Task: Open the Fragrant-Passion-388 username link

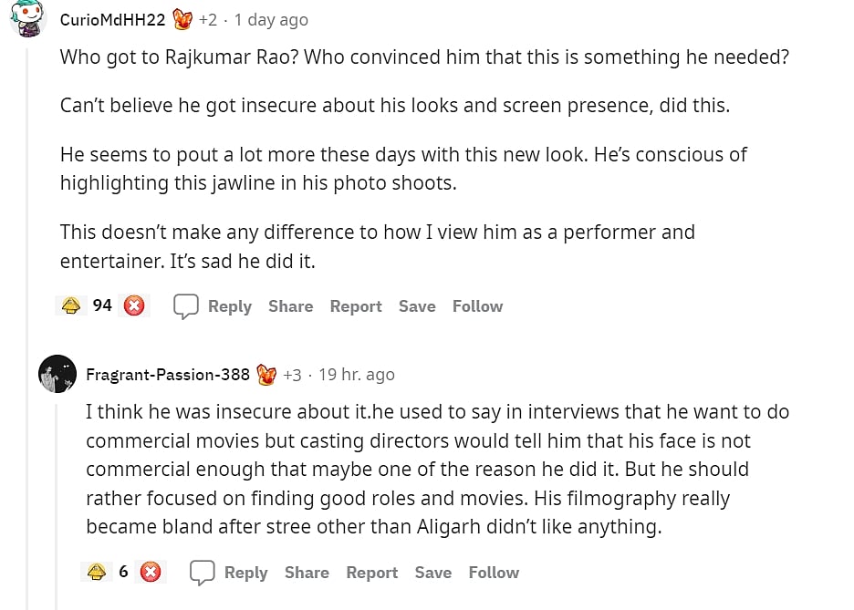Action: click(168, 375)
